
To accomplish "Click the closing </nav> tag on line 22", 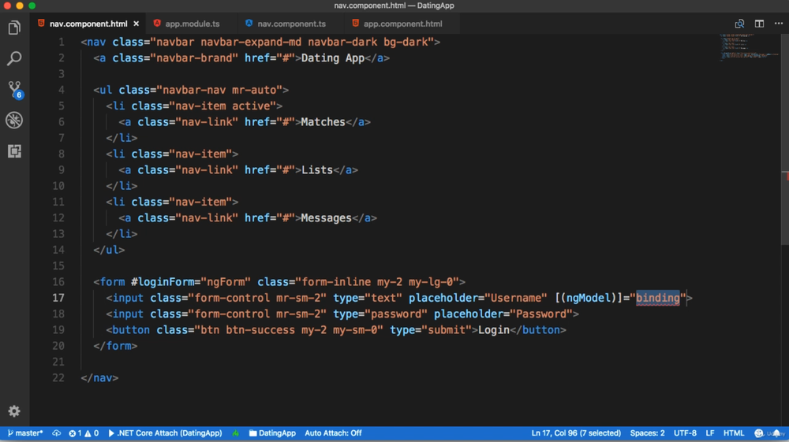I will coord(99,377).
